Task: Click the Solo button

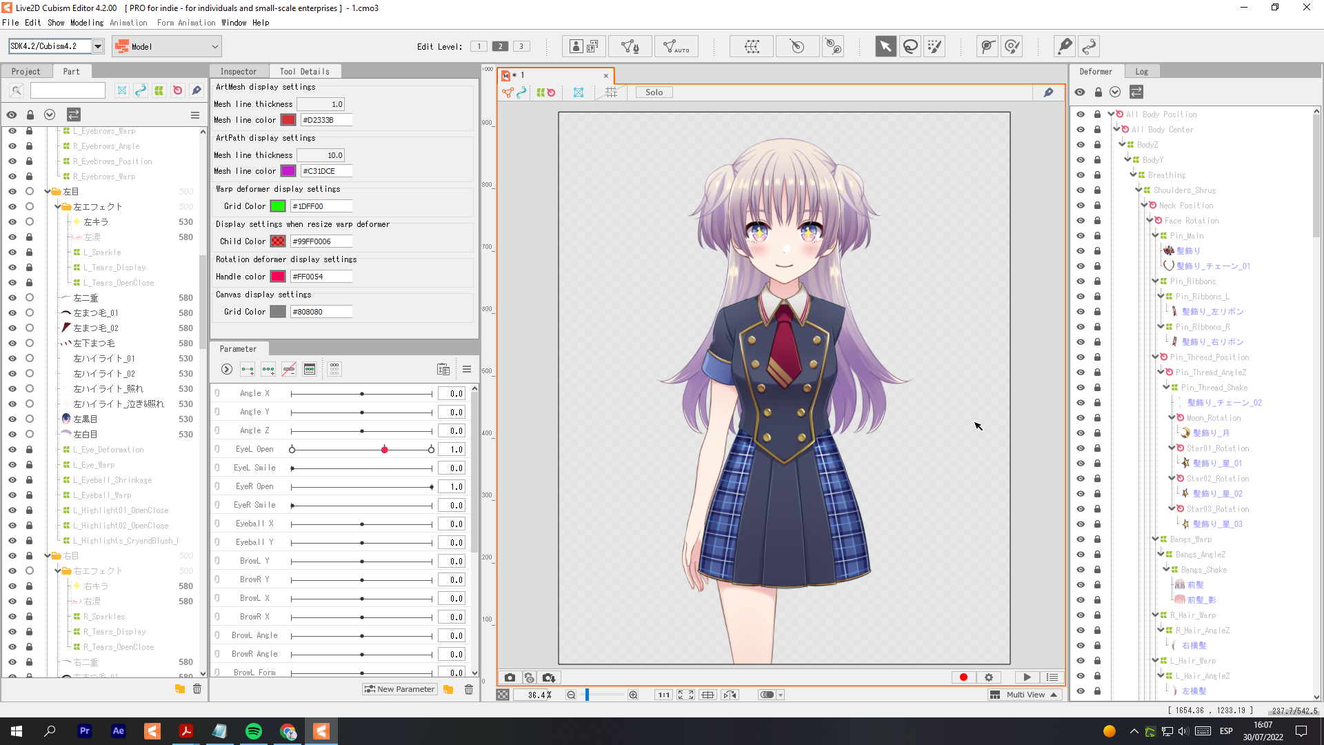Action: [654, 92]
